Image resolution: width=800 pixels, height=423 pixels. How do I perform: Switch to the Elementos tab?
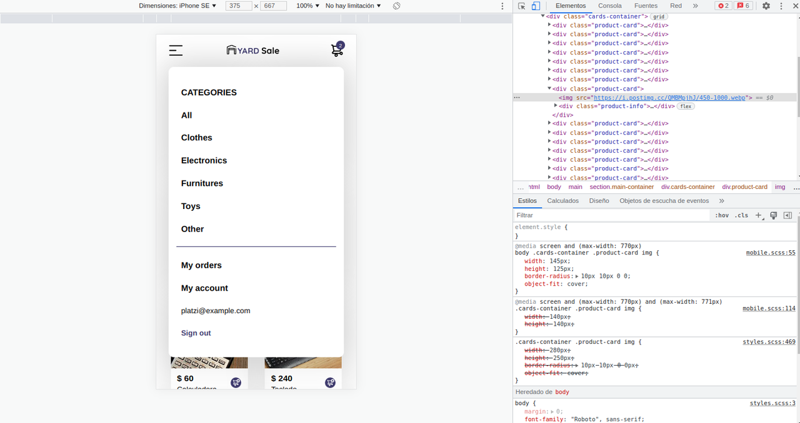[x=571, y=6]
